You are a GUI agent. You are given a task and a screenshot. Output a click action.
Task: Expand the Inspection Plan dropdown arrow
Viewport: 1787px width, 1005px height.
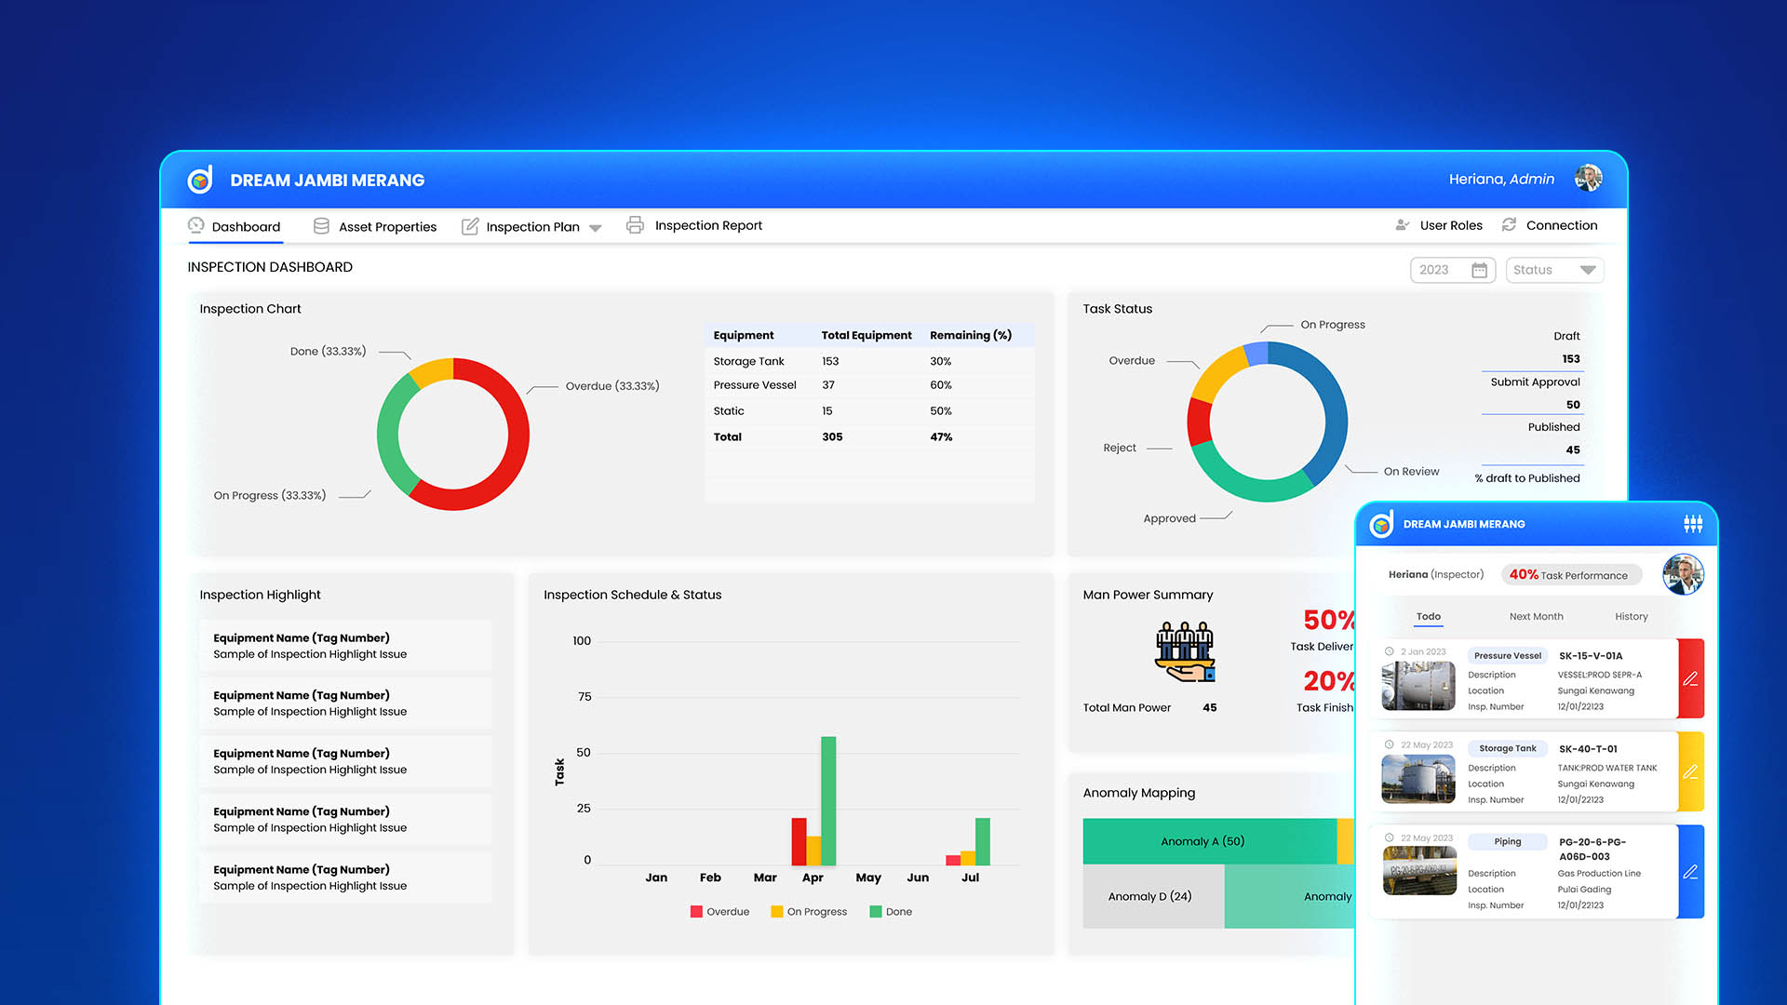coord(596,228)
